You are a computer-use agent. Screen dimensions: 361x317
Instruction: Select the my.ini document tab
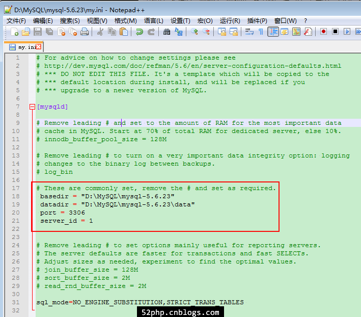click(x=23, y=47)
